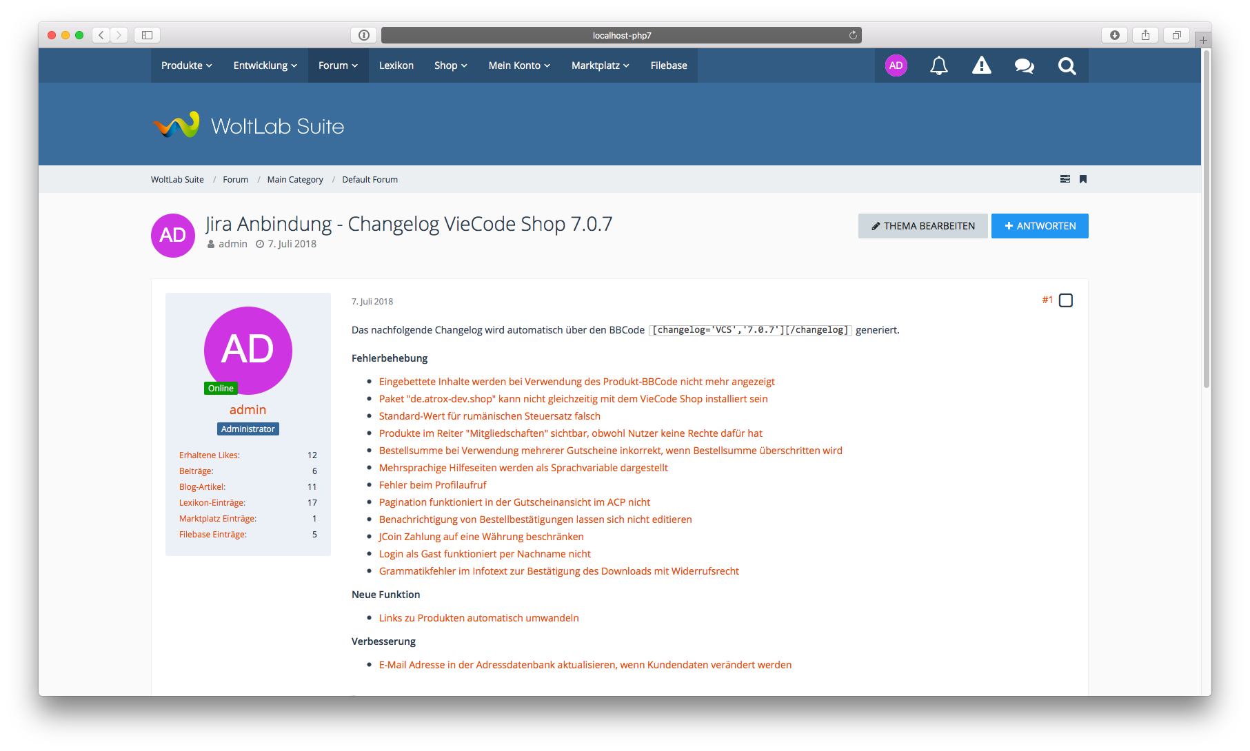The width and height of the screenshot is (1250, 751).
Task: Open the WoltLab Suite breadcrumb link
Action: 177,180
